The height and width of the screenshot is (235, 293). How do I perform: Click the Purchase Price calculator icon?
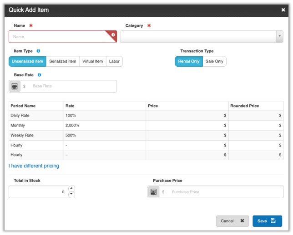(154, 192)
